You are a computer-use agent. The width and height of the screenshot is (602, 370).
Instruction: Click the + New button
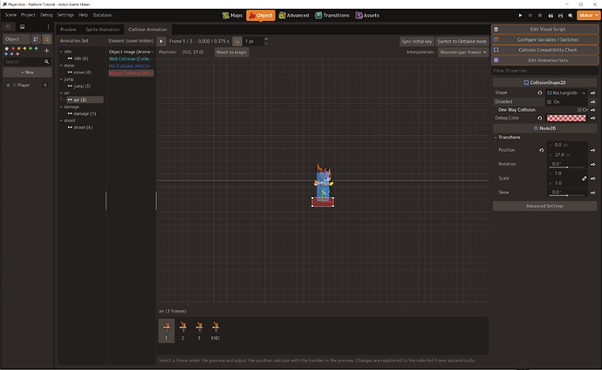pyautogui.click(x=27, y=72)
